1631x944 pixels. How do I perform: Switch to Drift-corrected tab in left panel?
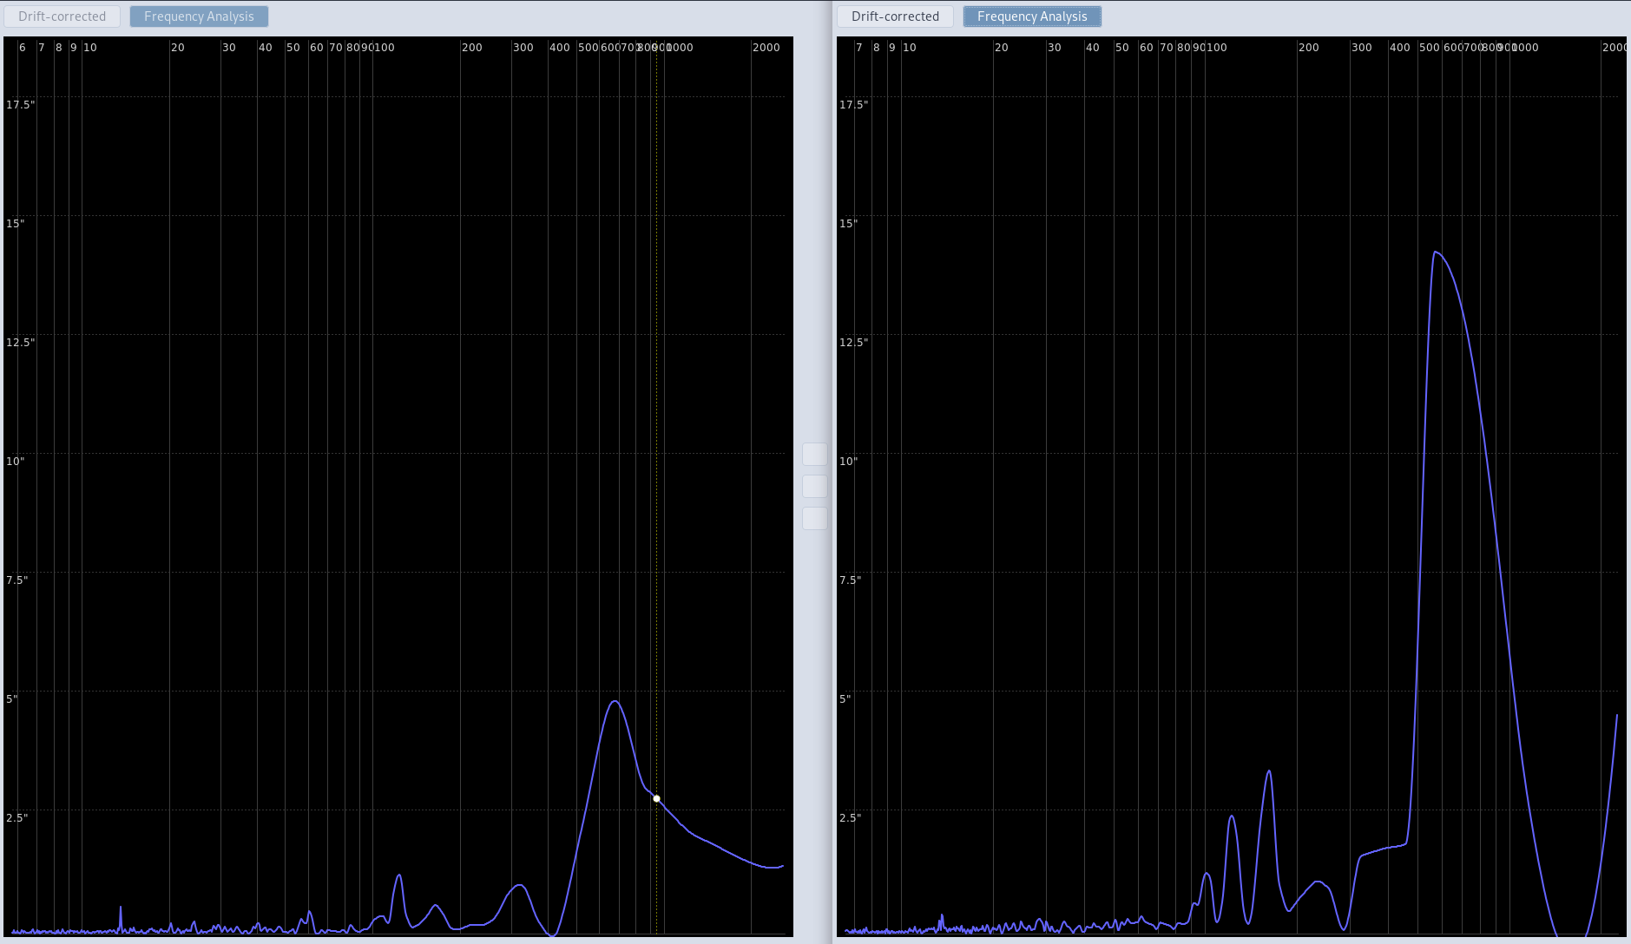62,16
